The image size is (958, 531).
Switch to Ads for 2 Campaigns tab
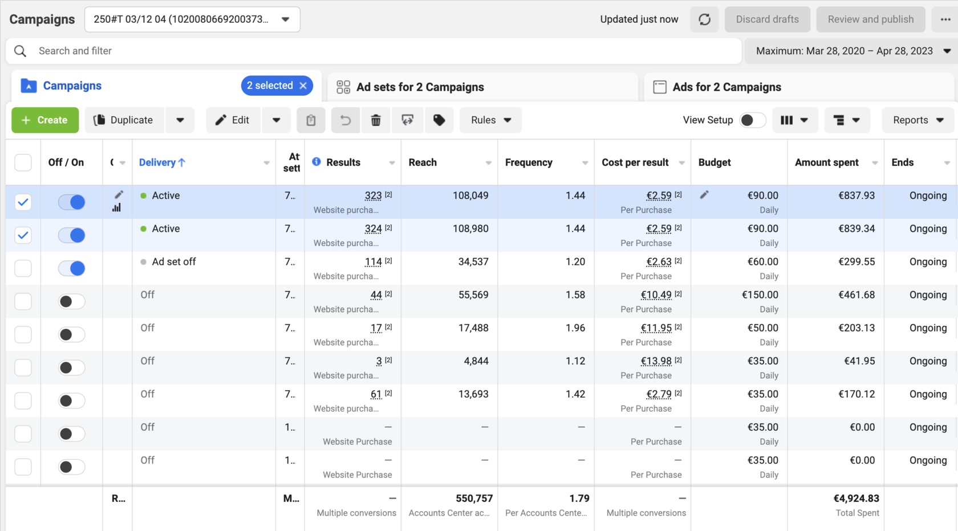coord(726,87)
